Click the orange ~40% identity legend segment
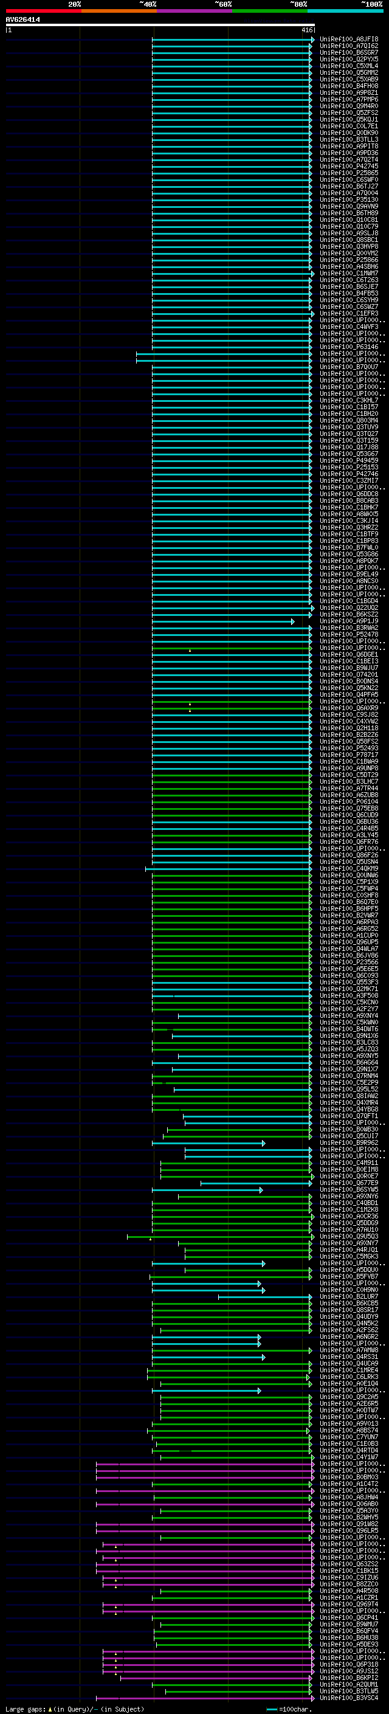This screenshot has height=1714, width=389. pyautogui.click(x=119, y=11)
